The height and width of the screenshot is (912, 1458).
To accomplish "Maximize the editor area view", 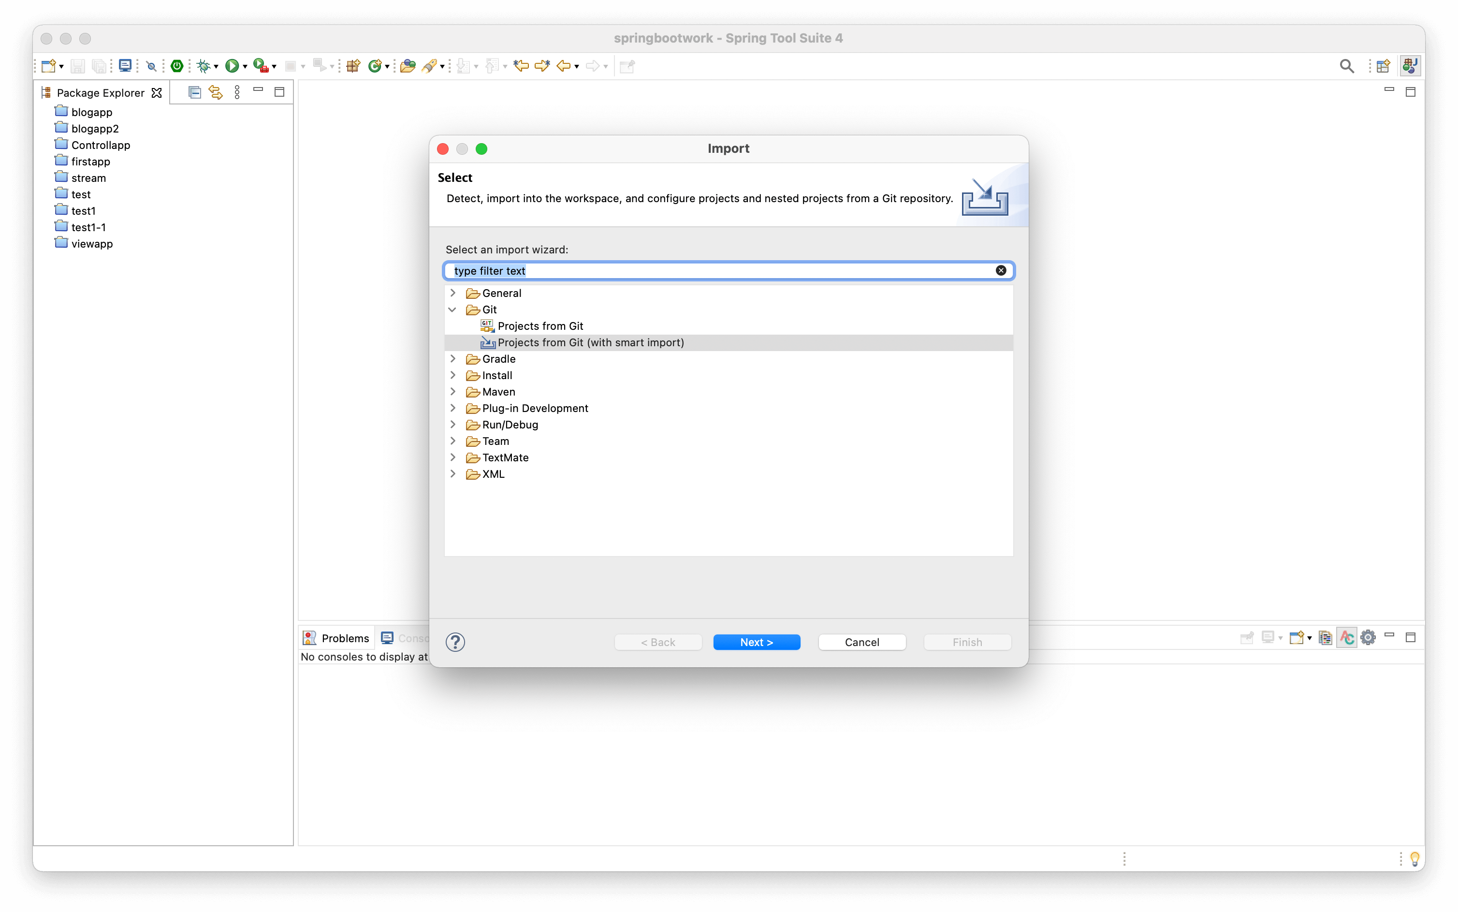I will (1410, 92).
